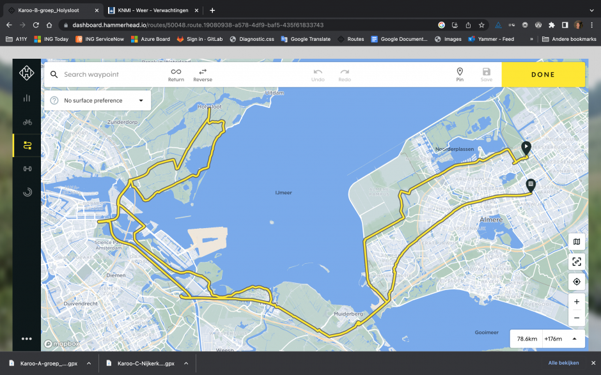Expand options for Karoo-A-groep gpx download

pos(89,364)
